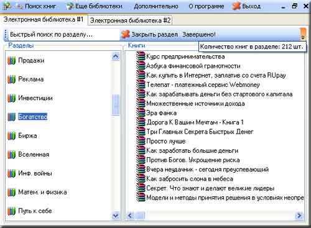Select the Инвестиции section
Viewport: 311px width, 228px height.
(35, 98)
